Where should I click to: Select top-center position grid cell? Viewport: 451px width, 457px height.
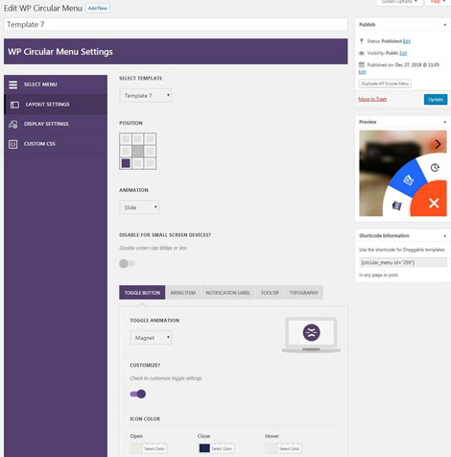pos(137,139)
